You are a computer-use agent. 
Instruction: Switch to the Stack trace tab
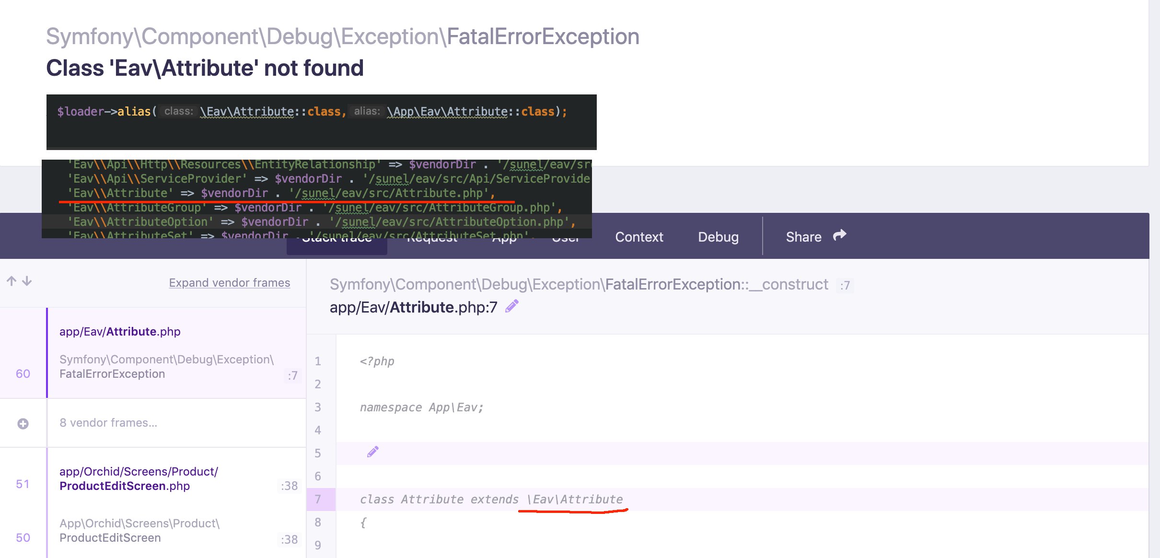pos(337,239)
